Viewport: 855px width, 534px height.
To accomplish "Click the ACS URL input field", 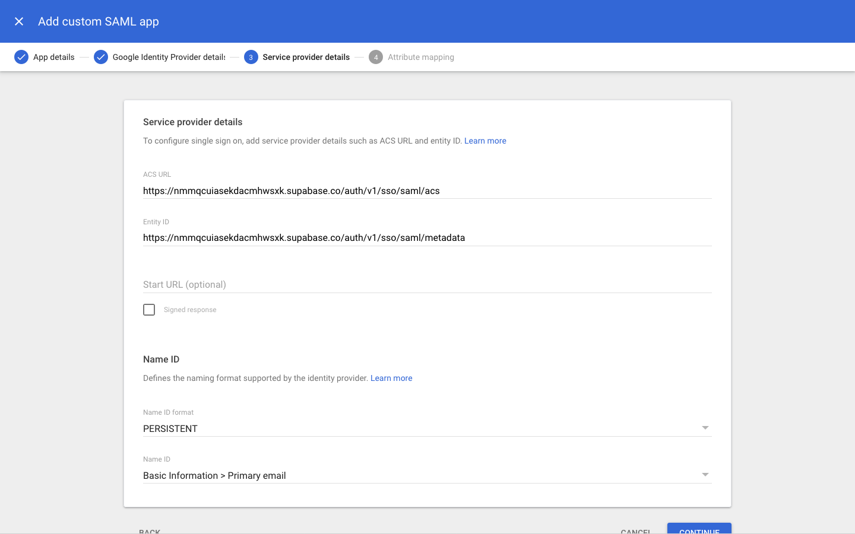I will coord(426,190).
